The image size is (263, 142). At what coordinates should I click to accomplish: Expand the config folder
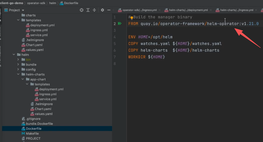(18, 69)
